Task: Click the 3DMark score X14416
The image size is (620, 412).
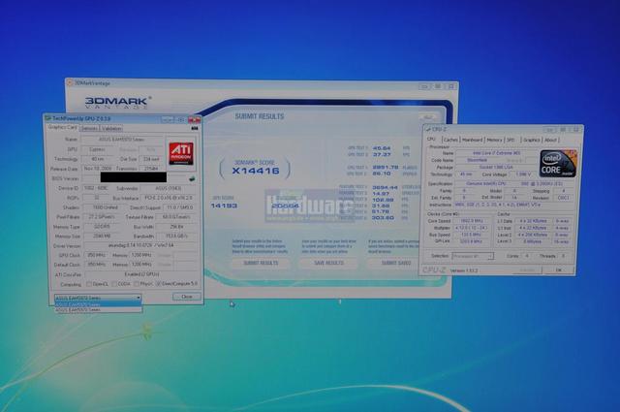Action: point(256,171)
